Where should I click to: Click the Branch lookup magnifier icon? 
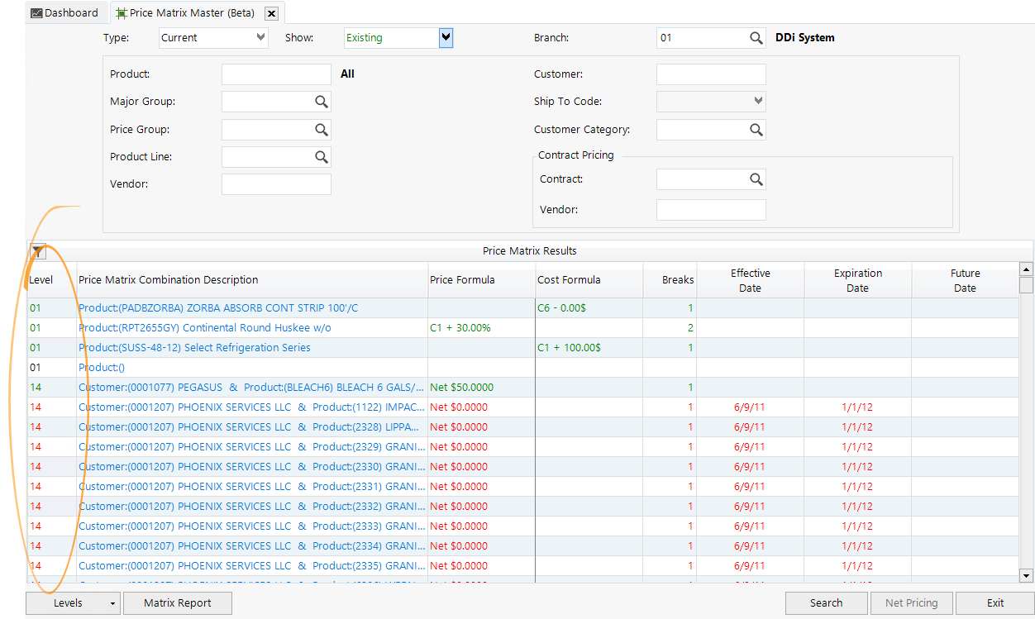(x=756, y=38)
